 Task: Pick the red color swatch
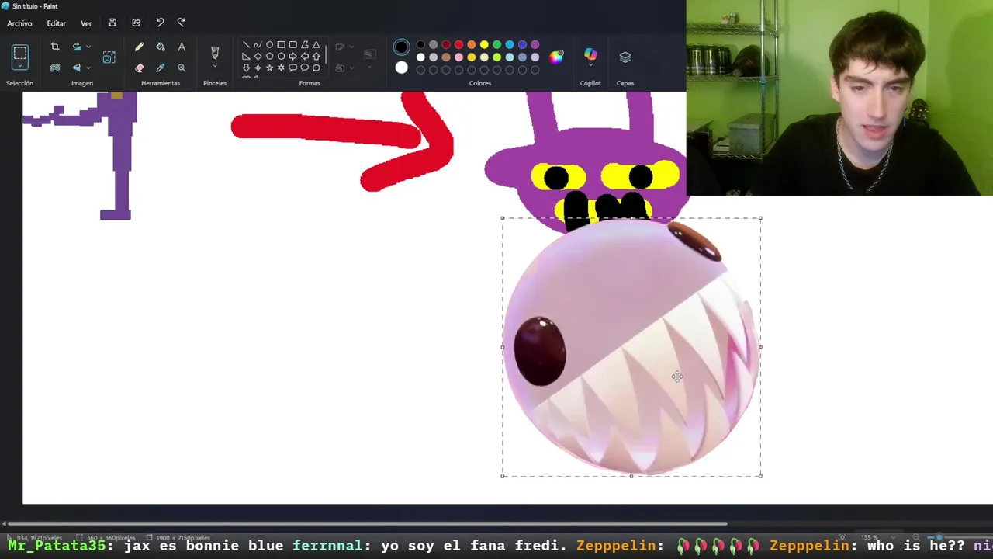coord(458,45)
